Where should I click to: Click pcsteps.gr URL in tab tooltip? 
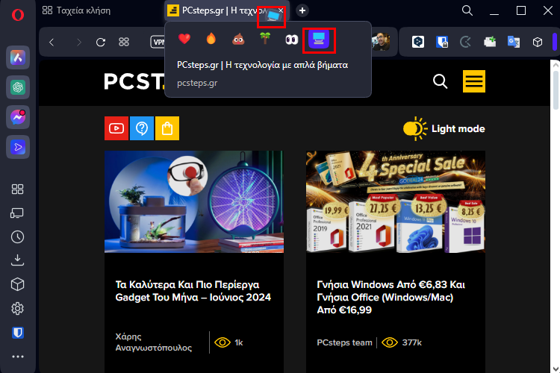click(x=197, y=83)
